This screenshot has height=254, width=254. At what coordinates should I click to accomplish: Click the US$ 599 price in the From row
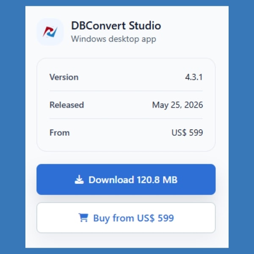coord(187,133)
